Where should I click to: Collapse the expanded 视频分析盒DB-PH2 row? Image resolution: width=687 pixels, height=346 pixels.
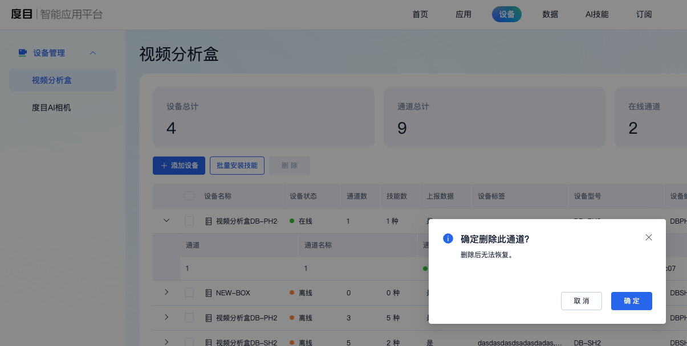[x=166, y=220]
